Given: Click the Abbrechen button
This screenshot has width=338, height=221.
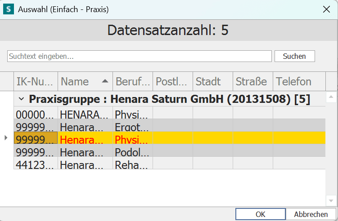Looking at the screenshot, I should coord(311,214).
